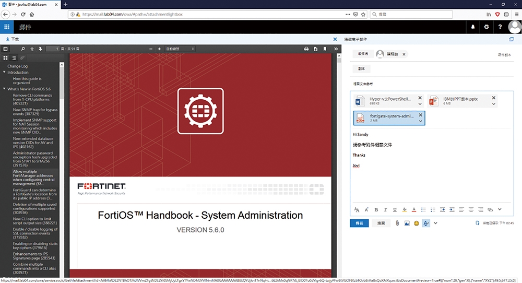Open Hyper-v PowerShell attachment options arrow

click(x=420, y=104)
